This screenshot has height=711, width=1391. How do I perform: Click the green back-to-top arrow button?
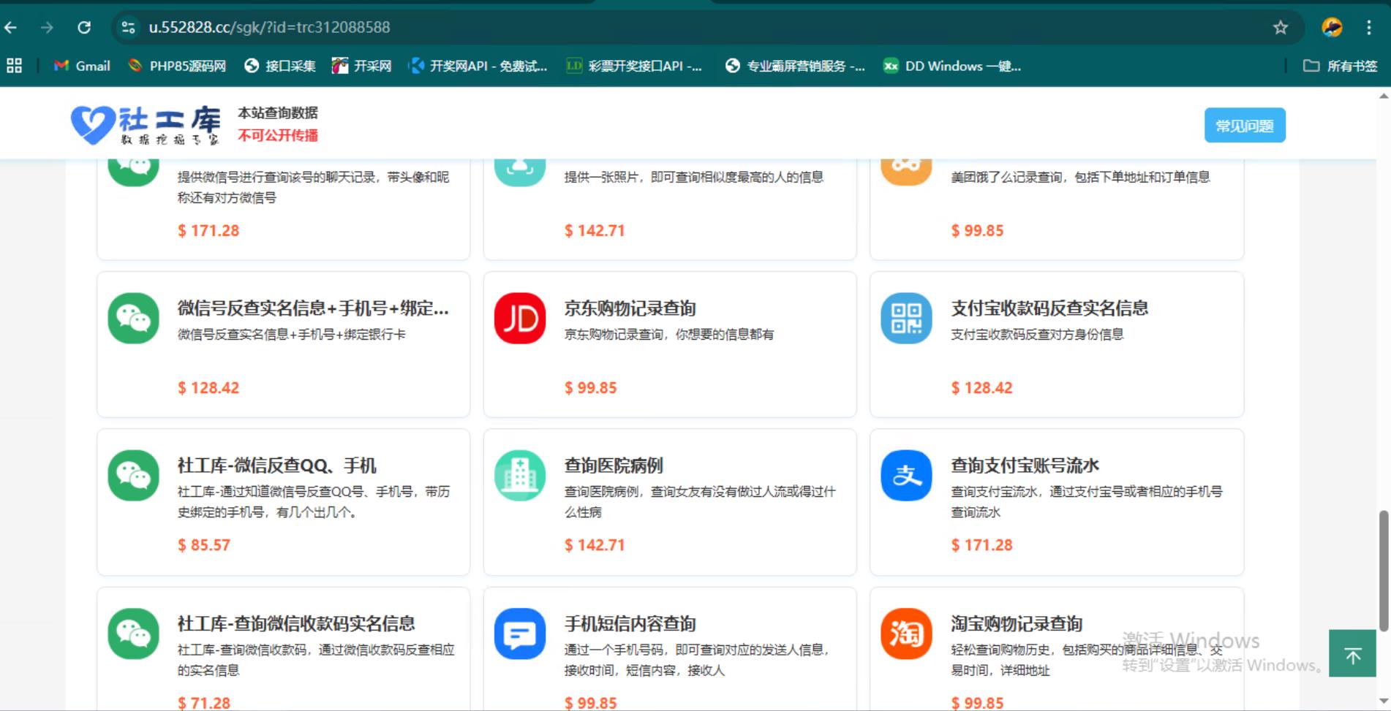click(x=1352, y=653)
